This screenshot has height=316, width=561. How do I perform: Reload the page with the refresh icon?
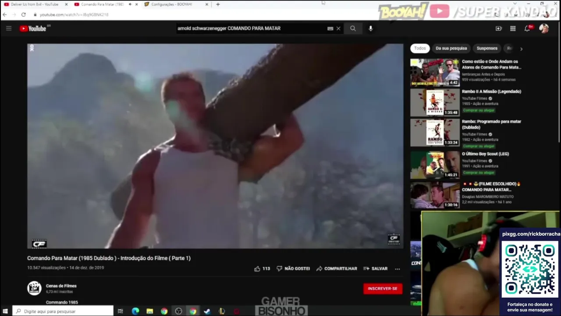tap(23, 14)
